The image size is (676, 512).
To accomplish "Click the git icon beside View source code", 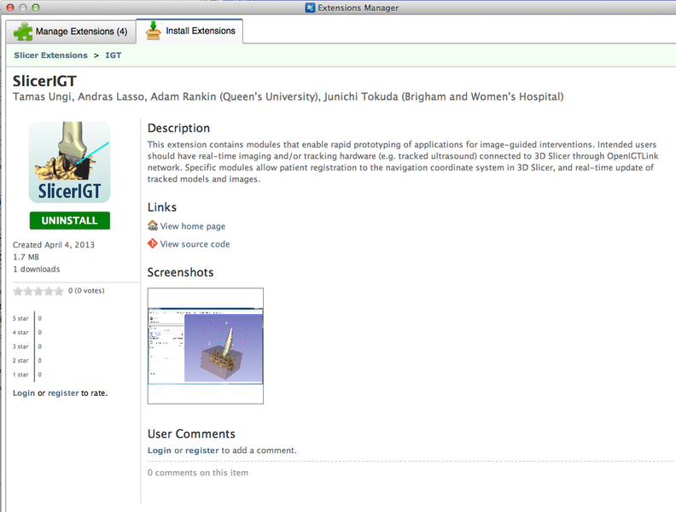I will click(153, 244).
